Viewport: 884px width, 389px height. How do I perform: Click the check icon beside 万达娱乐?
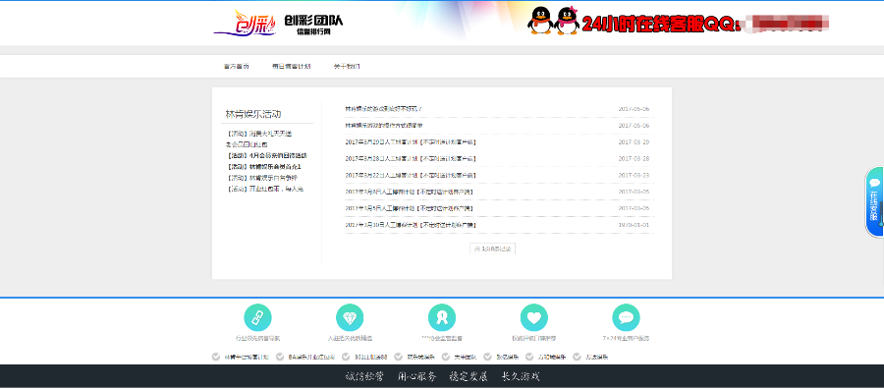click(x=577, y=357)
